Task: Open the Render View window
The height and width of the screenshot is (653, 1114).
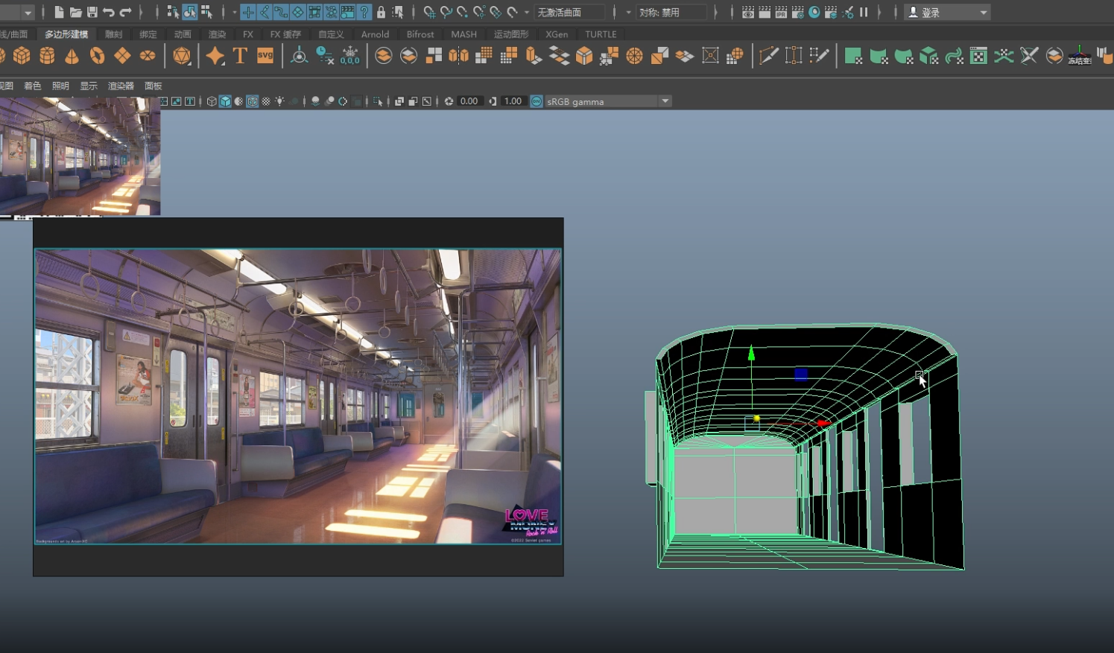Action: coord(747,12)
